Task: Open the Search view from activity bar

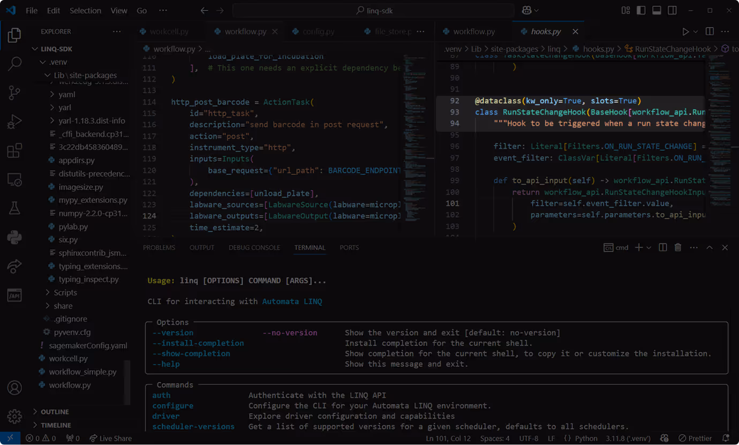Action: [14, 63]
